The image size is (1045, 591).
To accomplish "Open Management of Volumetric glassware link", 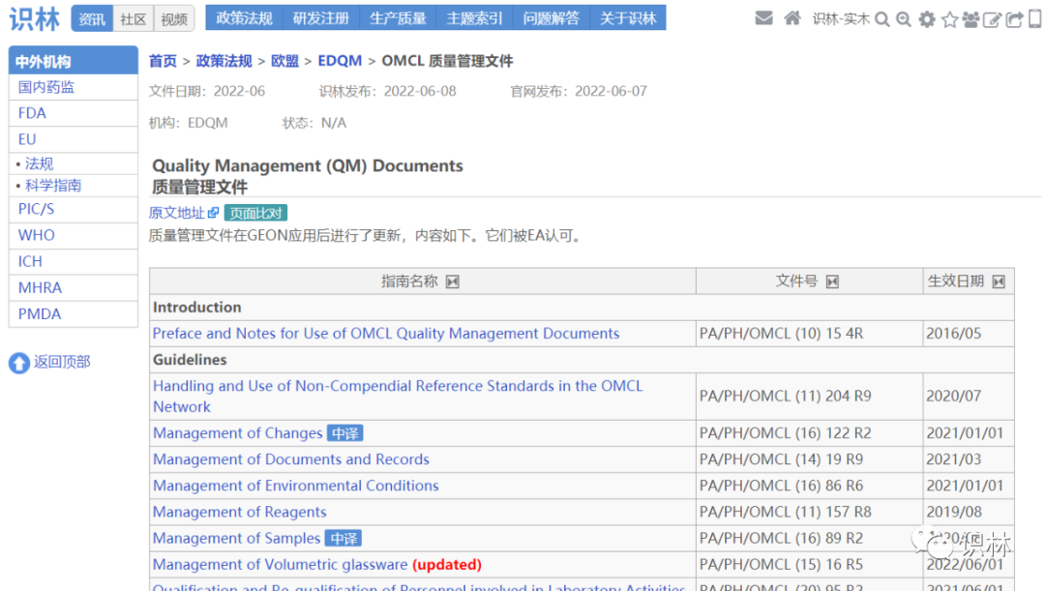I will click(x=280, y=564).
